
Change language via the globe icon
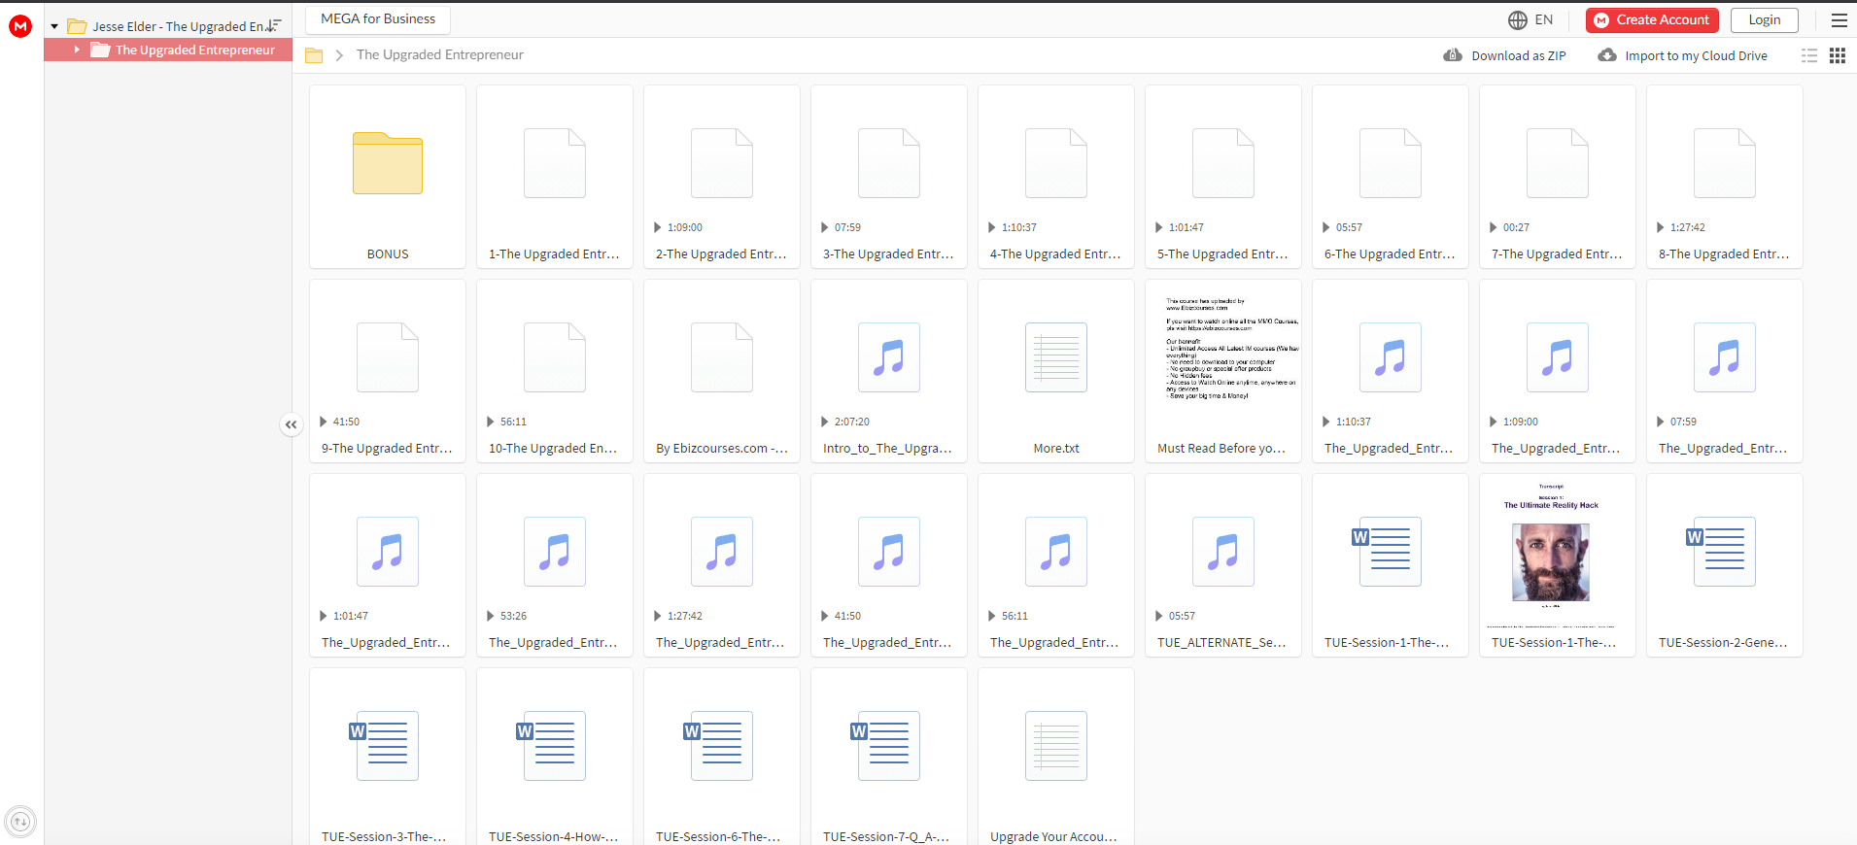tap(1518, 19)
